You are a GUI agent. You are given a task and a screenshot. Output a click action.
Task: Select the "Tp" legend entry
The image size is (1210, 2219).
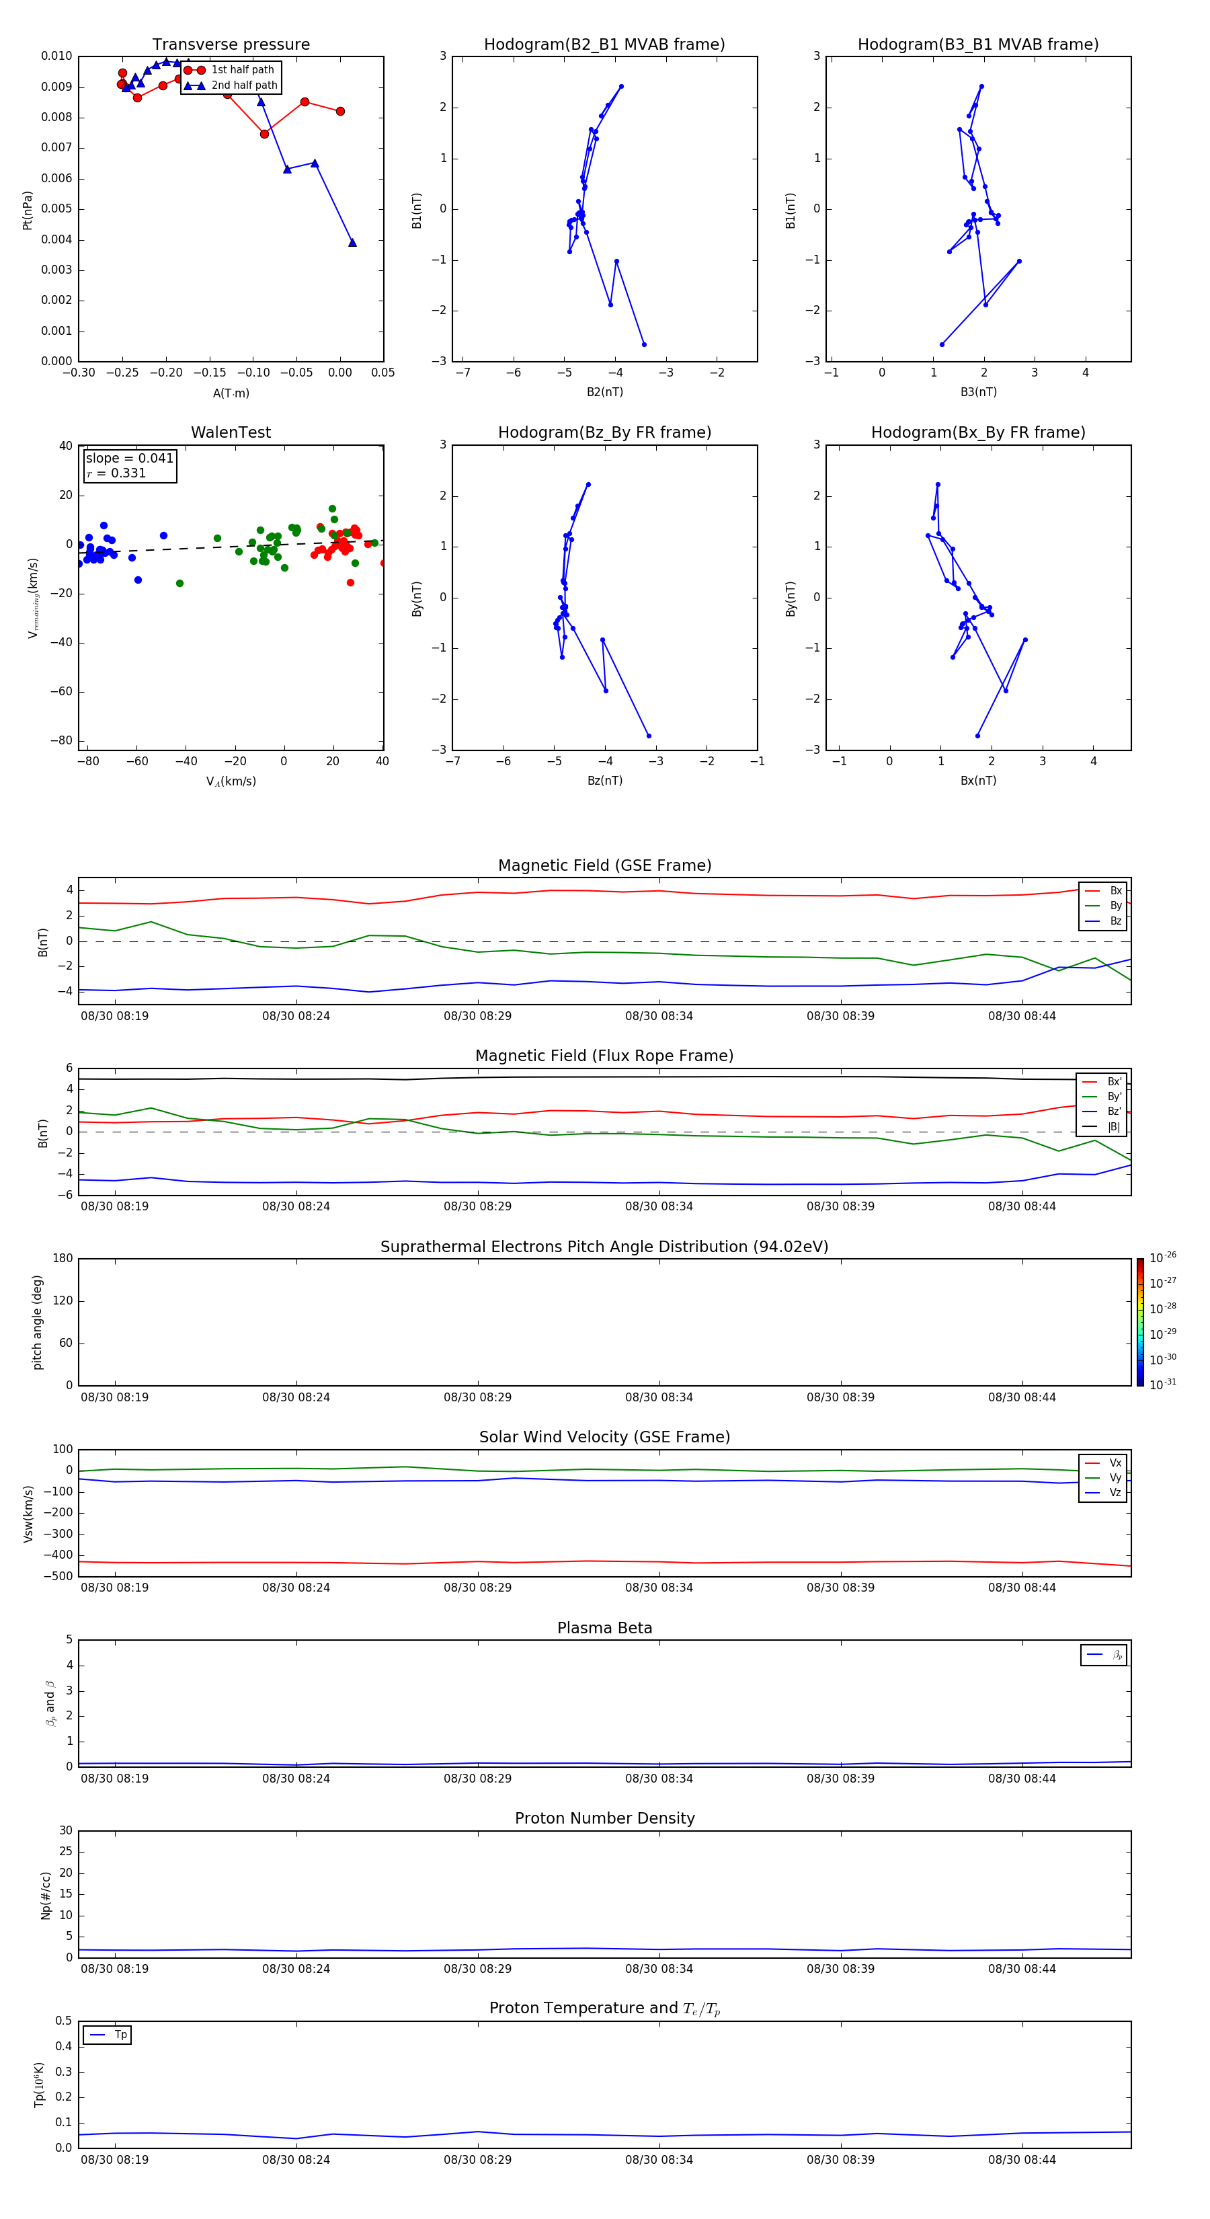coord(108,2035)
